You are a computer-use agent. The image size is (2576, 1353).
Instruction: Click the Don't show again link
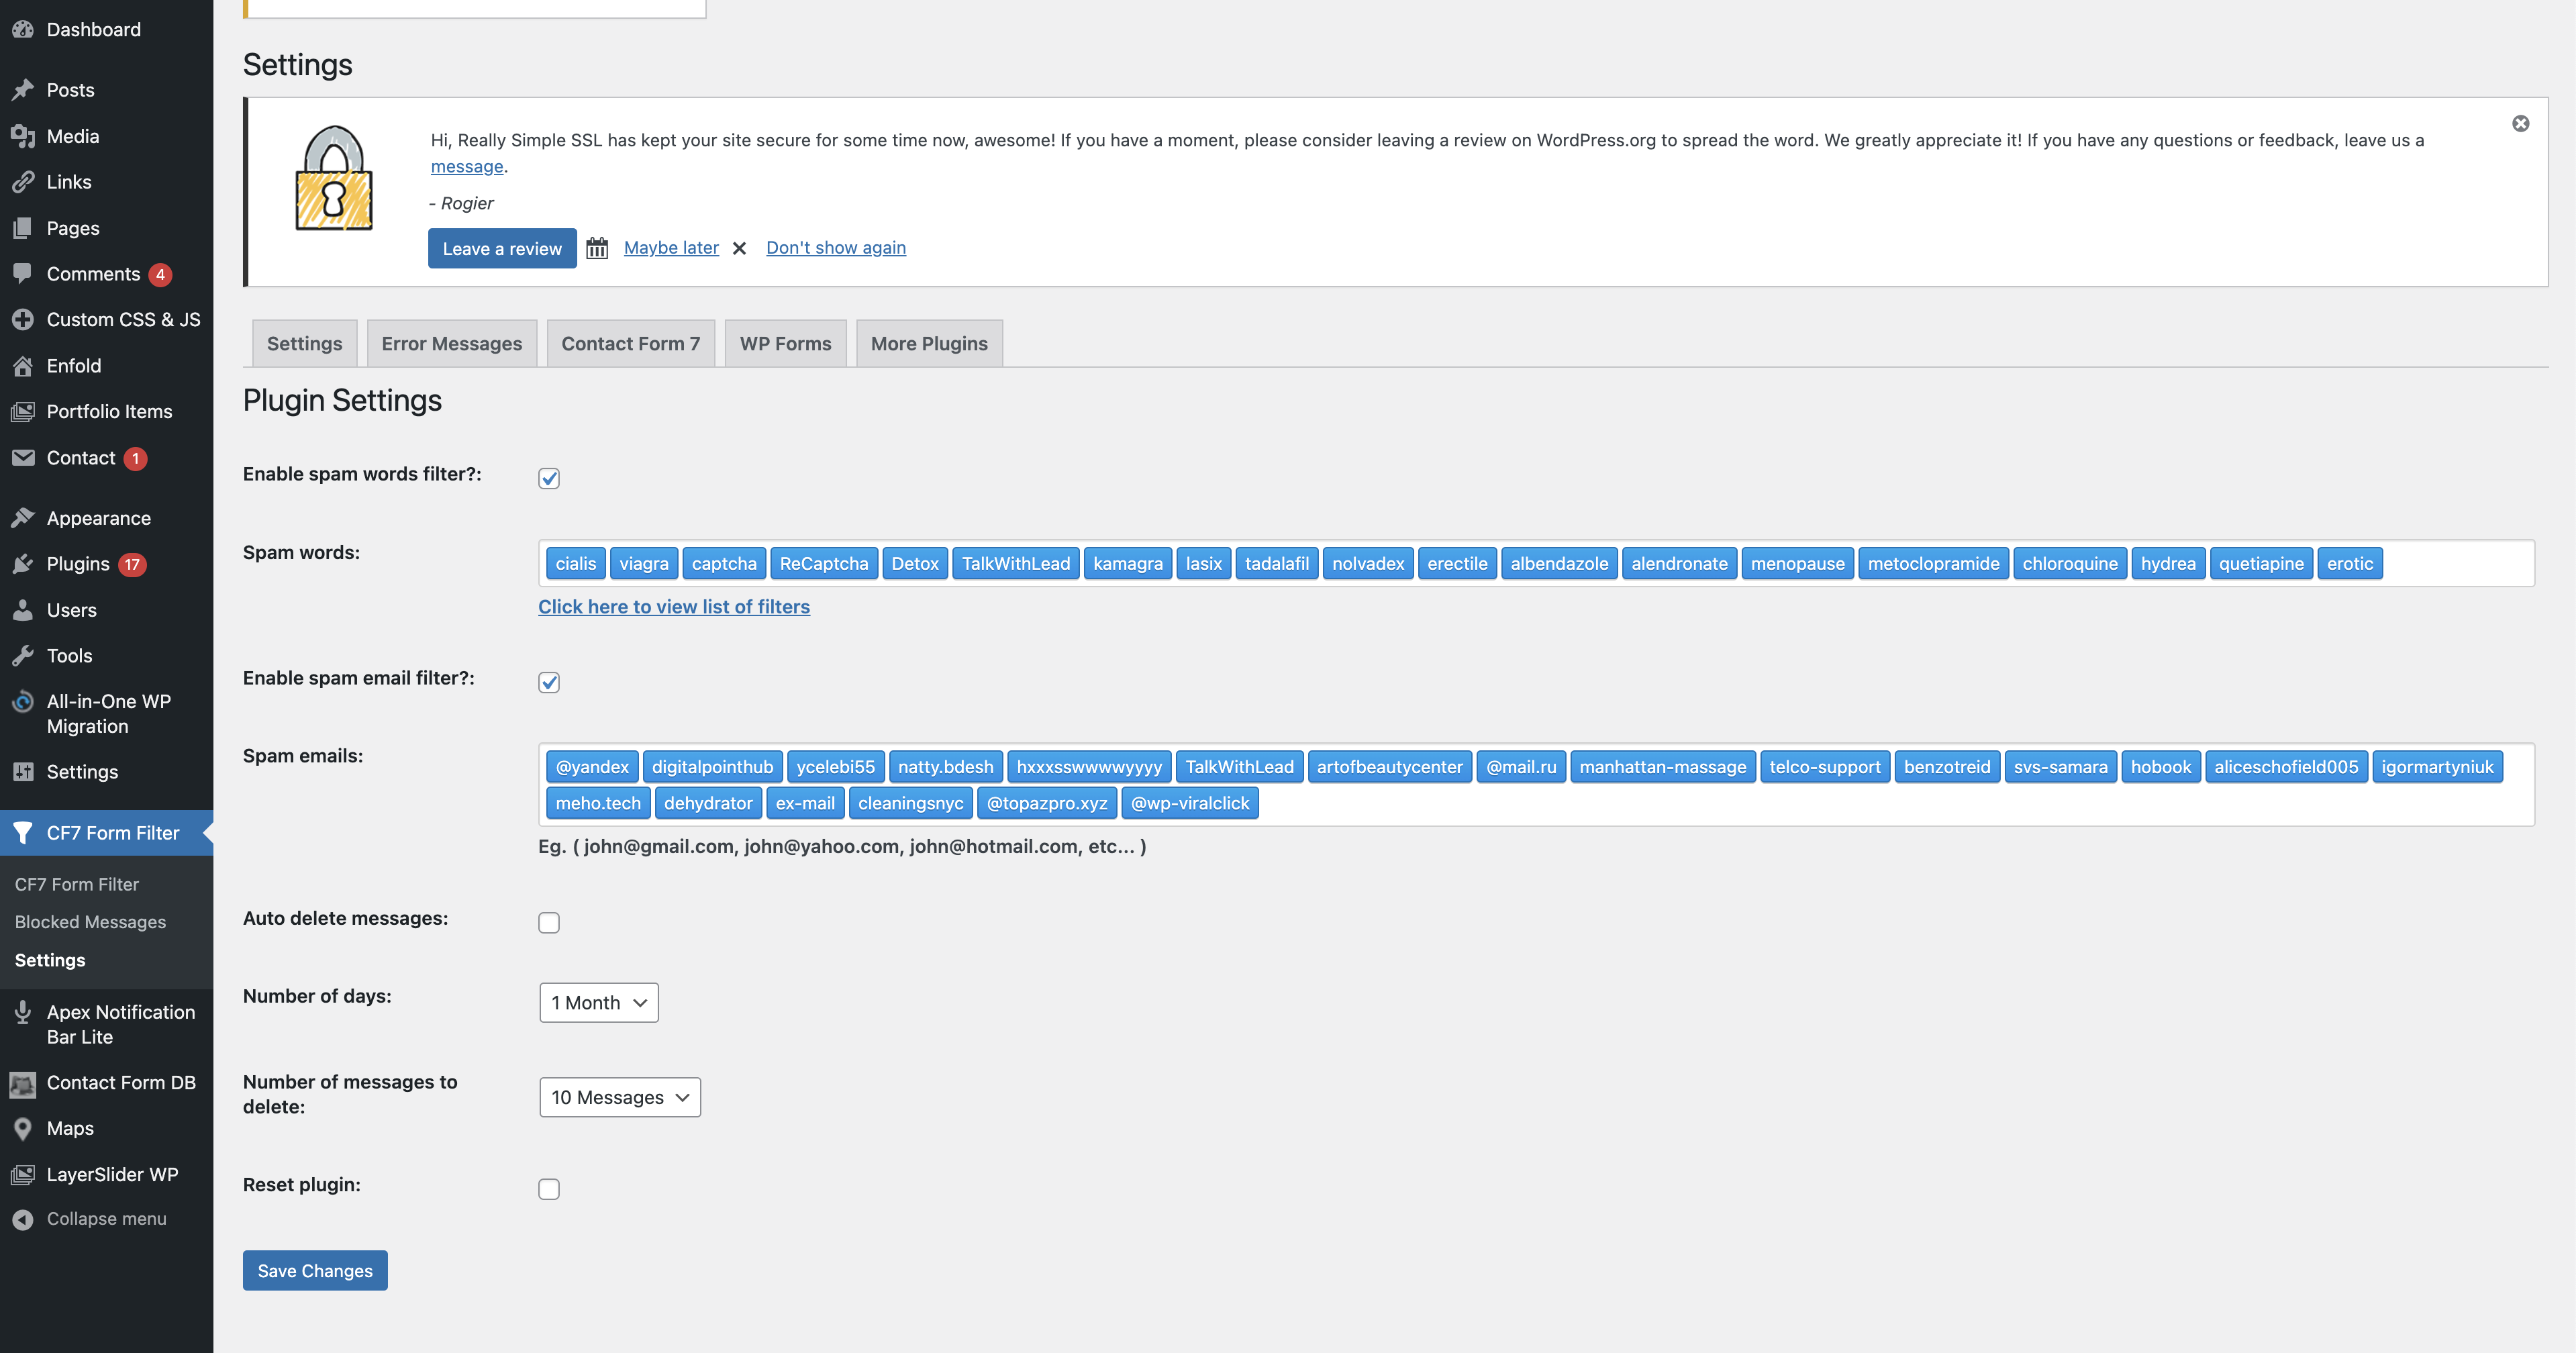tap(836, 248)
